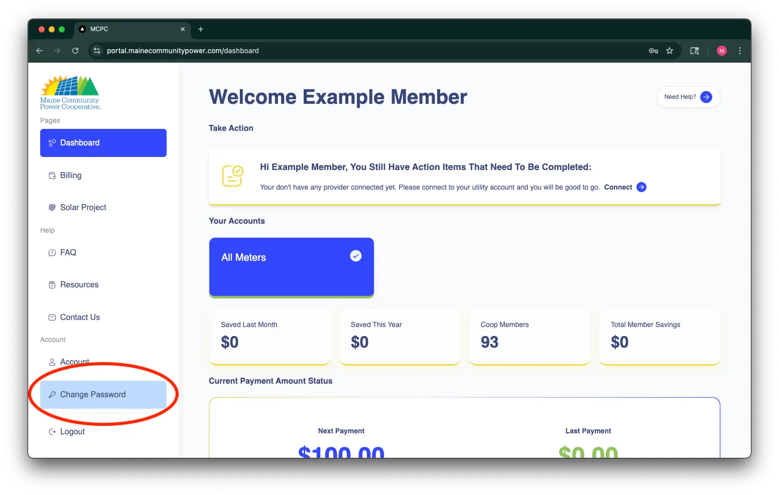Click the Take Action heading
Image resolution: width=779 pixels, height=495 pixels.
pyautogui.click(x=231, y=128)
